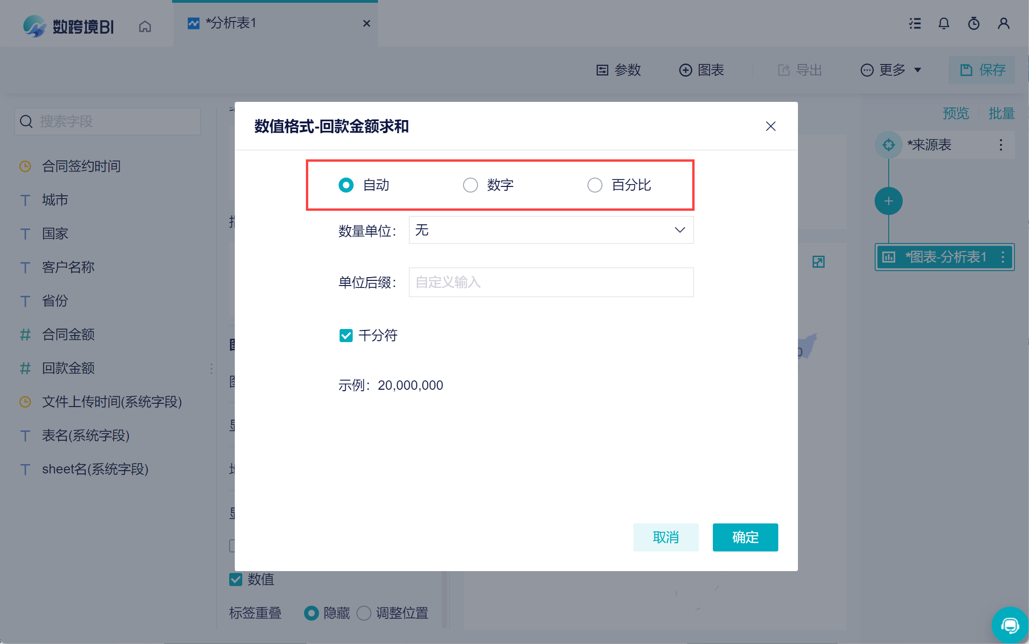Uncheck the 千分符 checkbox

(346, 335)
